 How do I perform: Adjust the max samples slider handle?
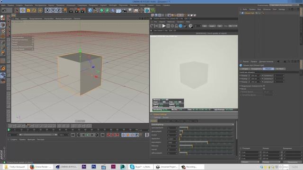pos(207,142)
